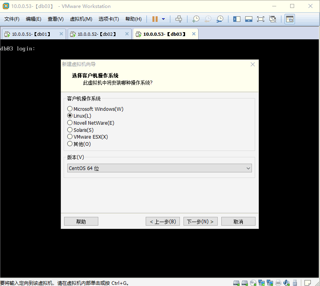Open the Snapshot Manager icon
Viewport: 320px width, 286px height.
pyautogui.click(x=220, y=19)
